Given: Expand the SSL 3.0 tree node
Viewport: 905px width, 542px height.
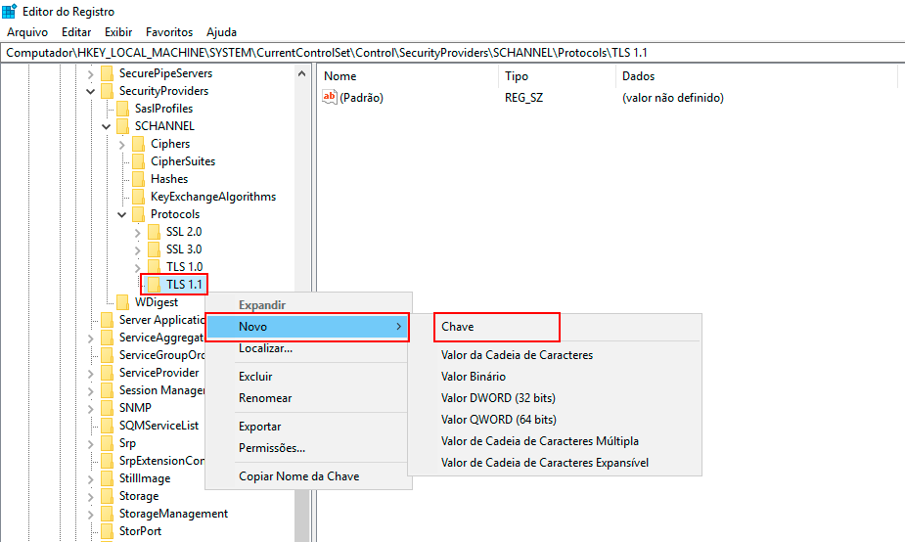Looking at the screenshot, I should click(x=137, y=250).
